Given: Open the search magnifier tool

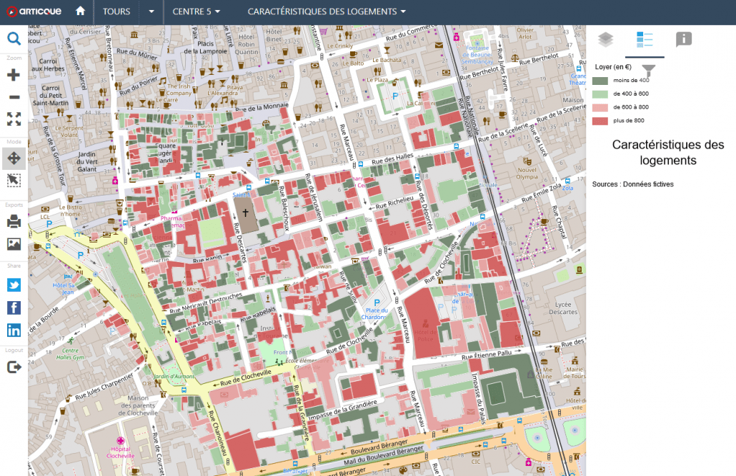Looking at the screenshot, I should pyautogui.click(x=14, y=39).
